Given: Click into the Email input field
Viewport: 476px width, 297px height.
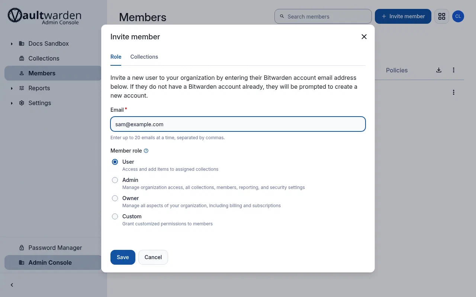Looking at the screenshot, I should (238, 124).
